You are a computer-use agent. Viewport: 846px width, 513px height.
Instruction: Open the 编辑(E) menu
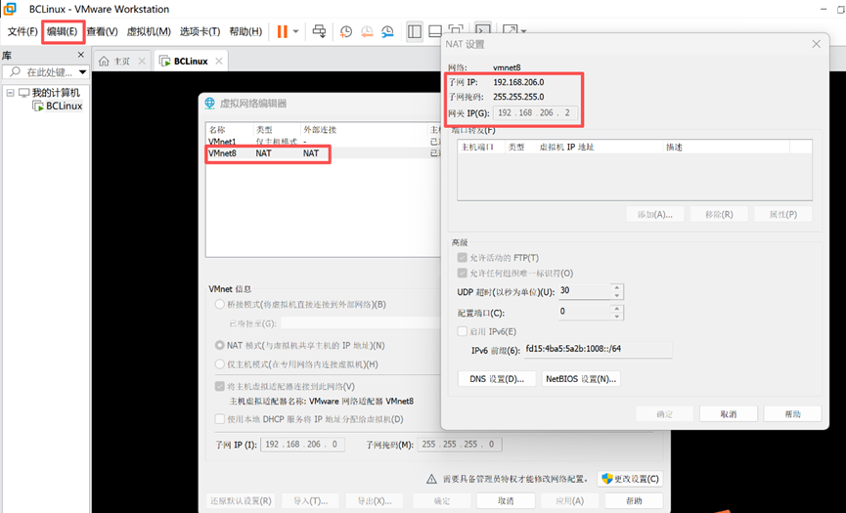click(62, 32)
